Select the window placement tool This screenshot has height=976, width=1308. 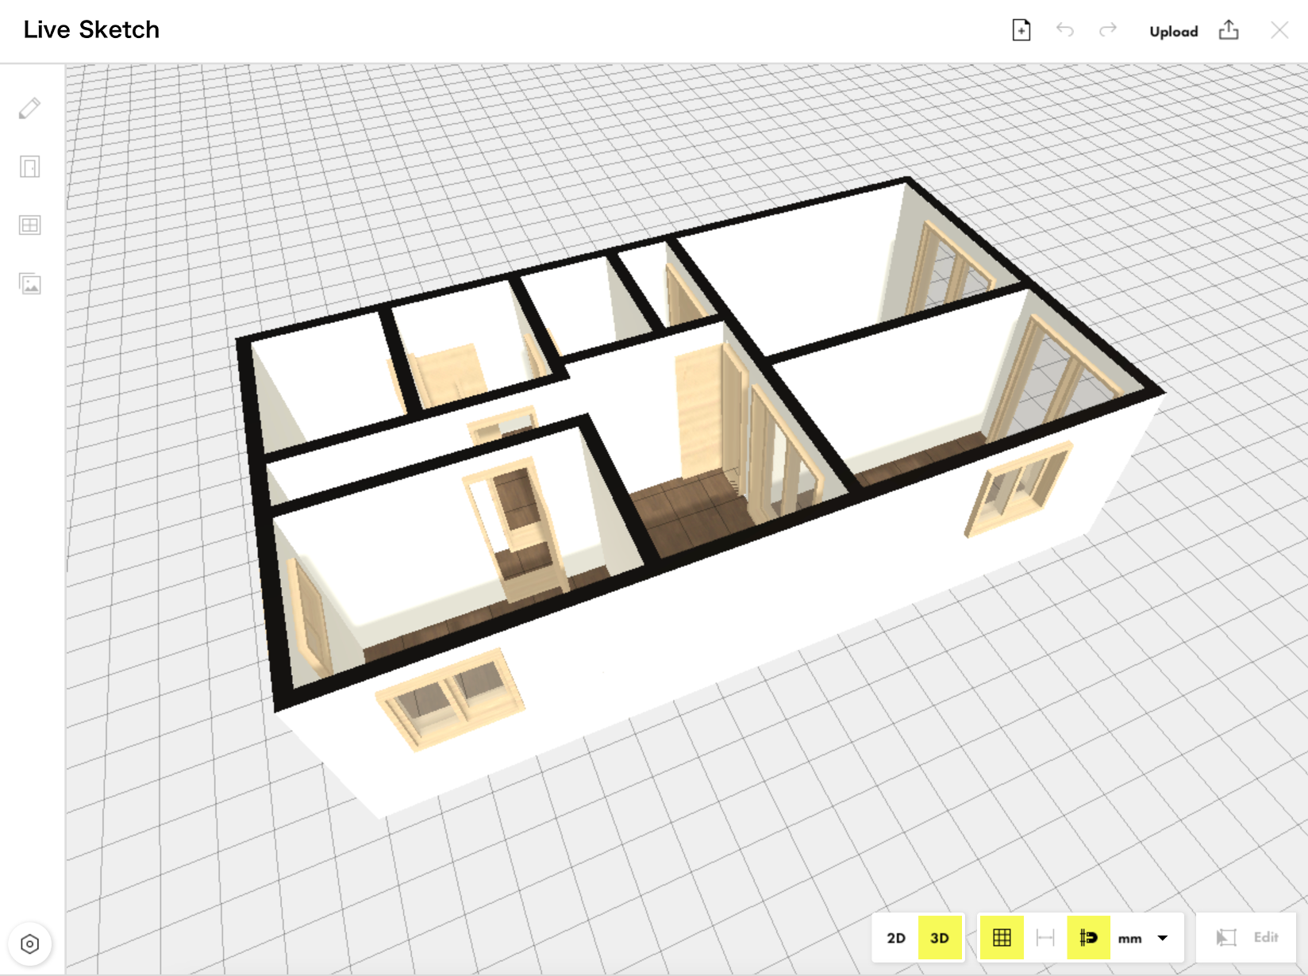(29, 225)
